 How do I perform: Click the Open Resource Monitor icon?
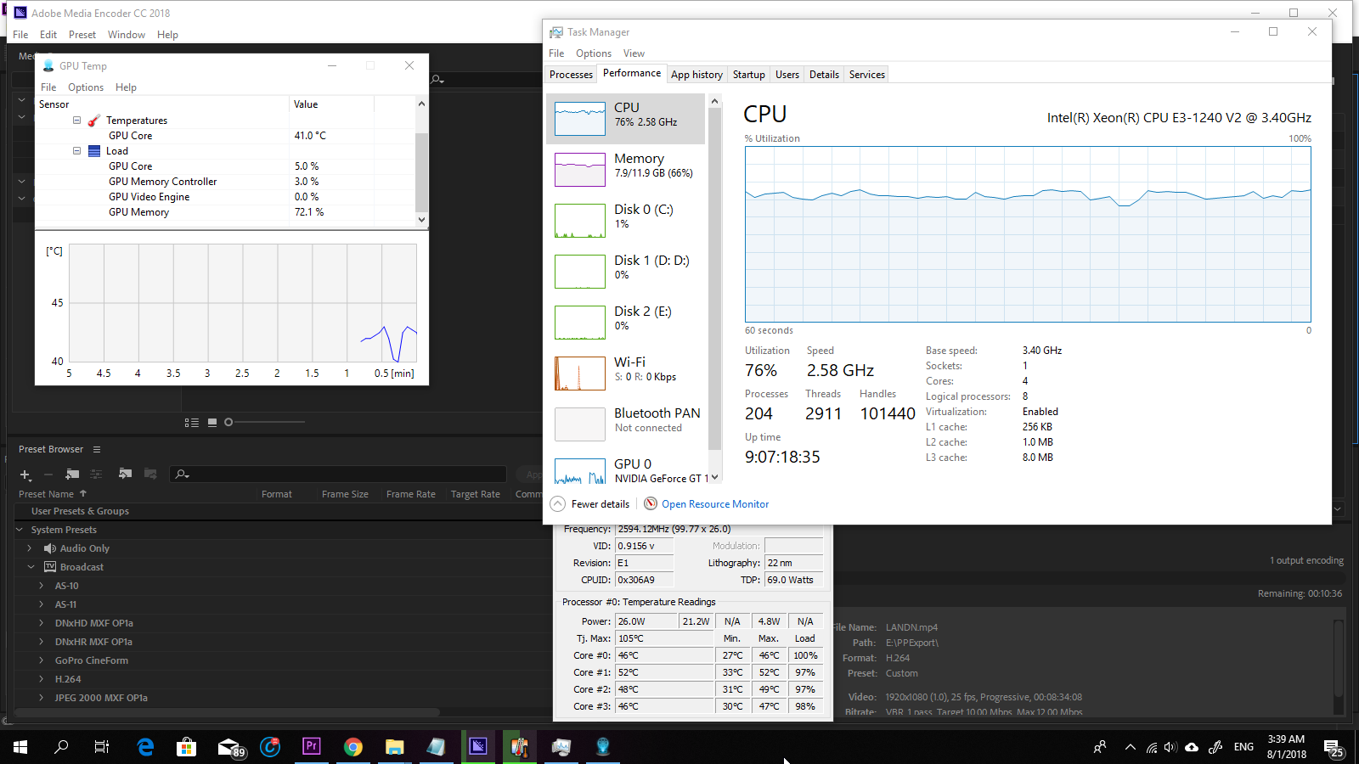(x=651, y=503)
